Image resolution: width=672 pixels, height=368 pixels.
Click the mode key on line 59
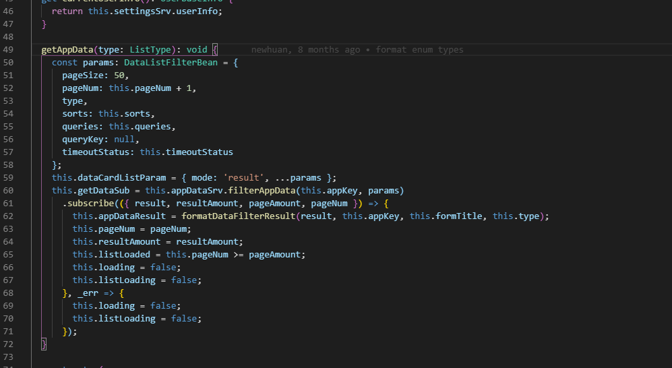(202, 178)
